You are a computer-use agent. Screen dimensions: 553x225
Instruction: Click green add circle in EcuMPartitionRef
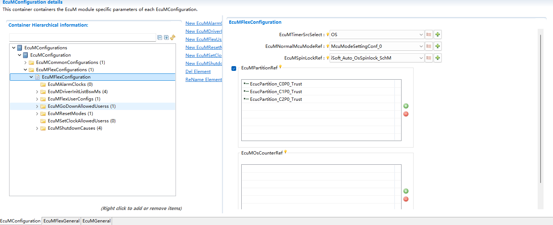(406, 106)
